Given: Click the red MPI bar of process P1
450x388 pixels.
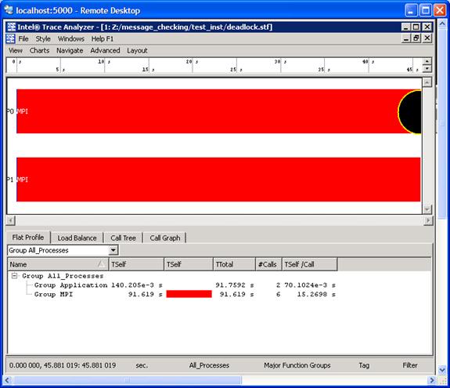Looking at the screenshot, I should (218, 179).
